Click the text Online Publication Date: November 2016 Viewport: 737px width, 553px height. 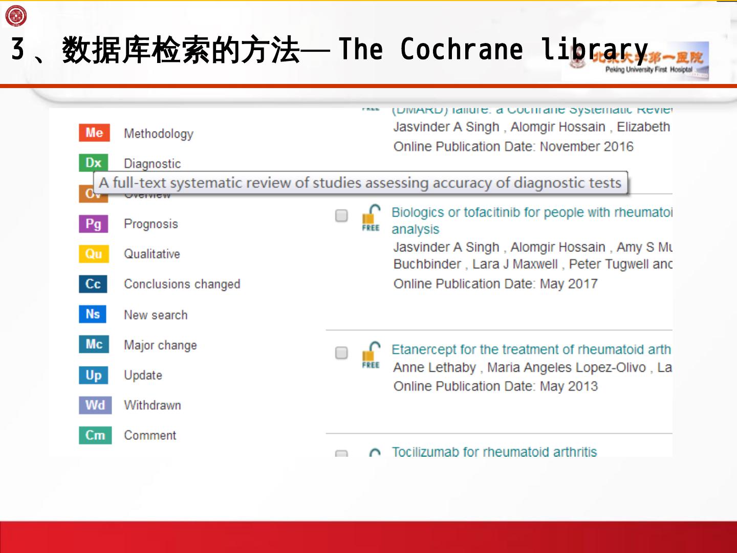pyautogui.click(x=513, y=146)
